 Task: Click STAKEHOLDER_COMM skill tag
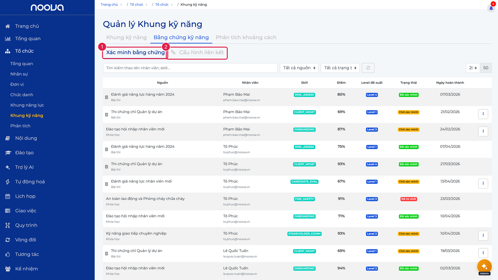coord(304,234)
